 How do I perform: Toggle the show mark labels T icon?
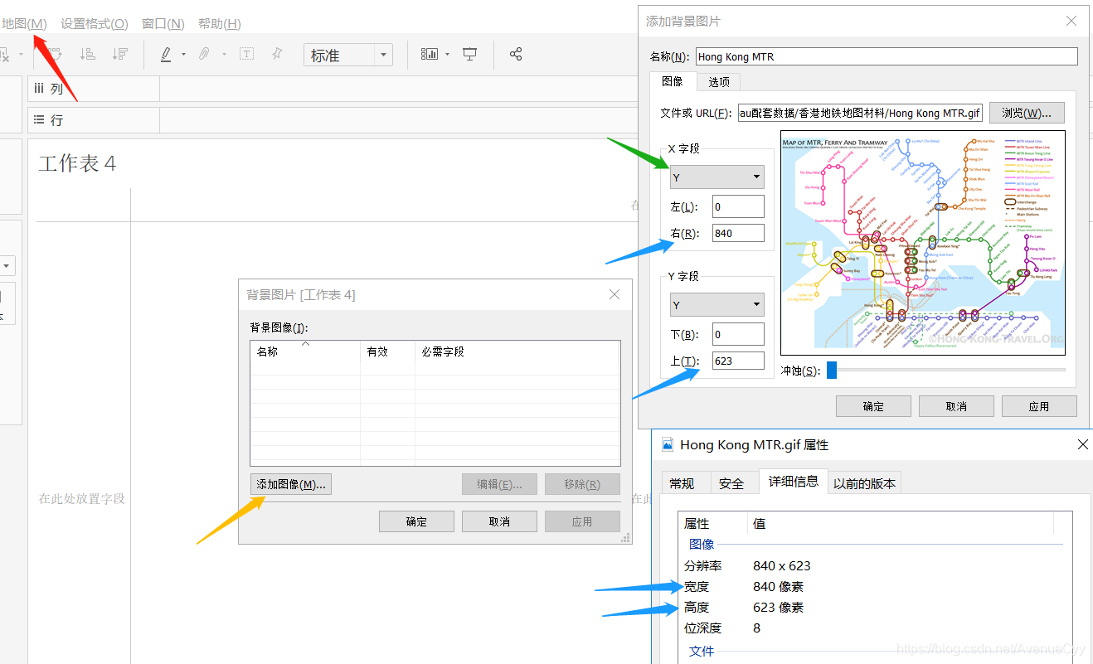coord(246,54)
